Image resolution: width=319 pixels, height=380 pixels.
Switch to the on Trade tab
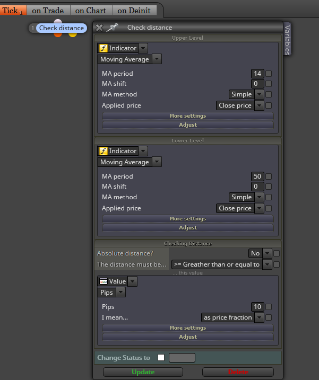[x=48, y=11]
